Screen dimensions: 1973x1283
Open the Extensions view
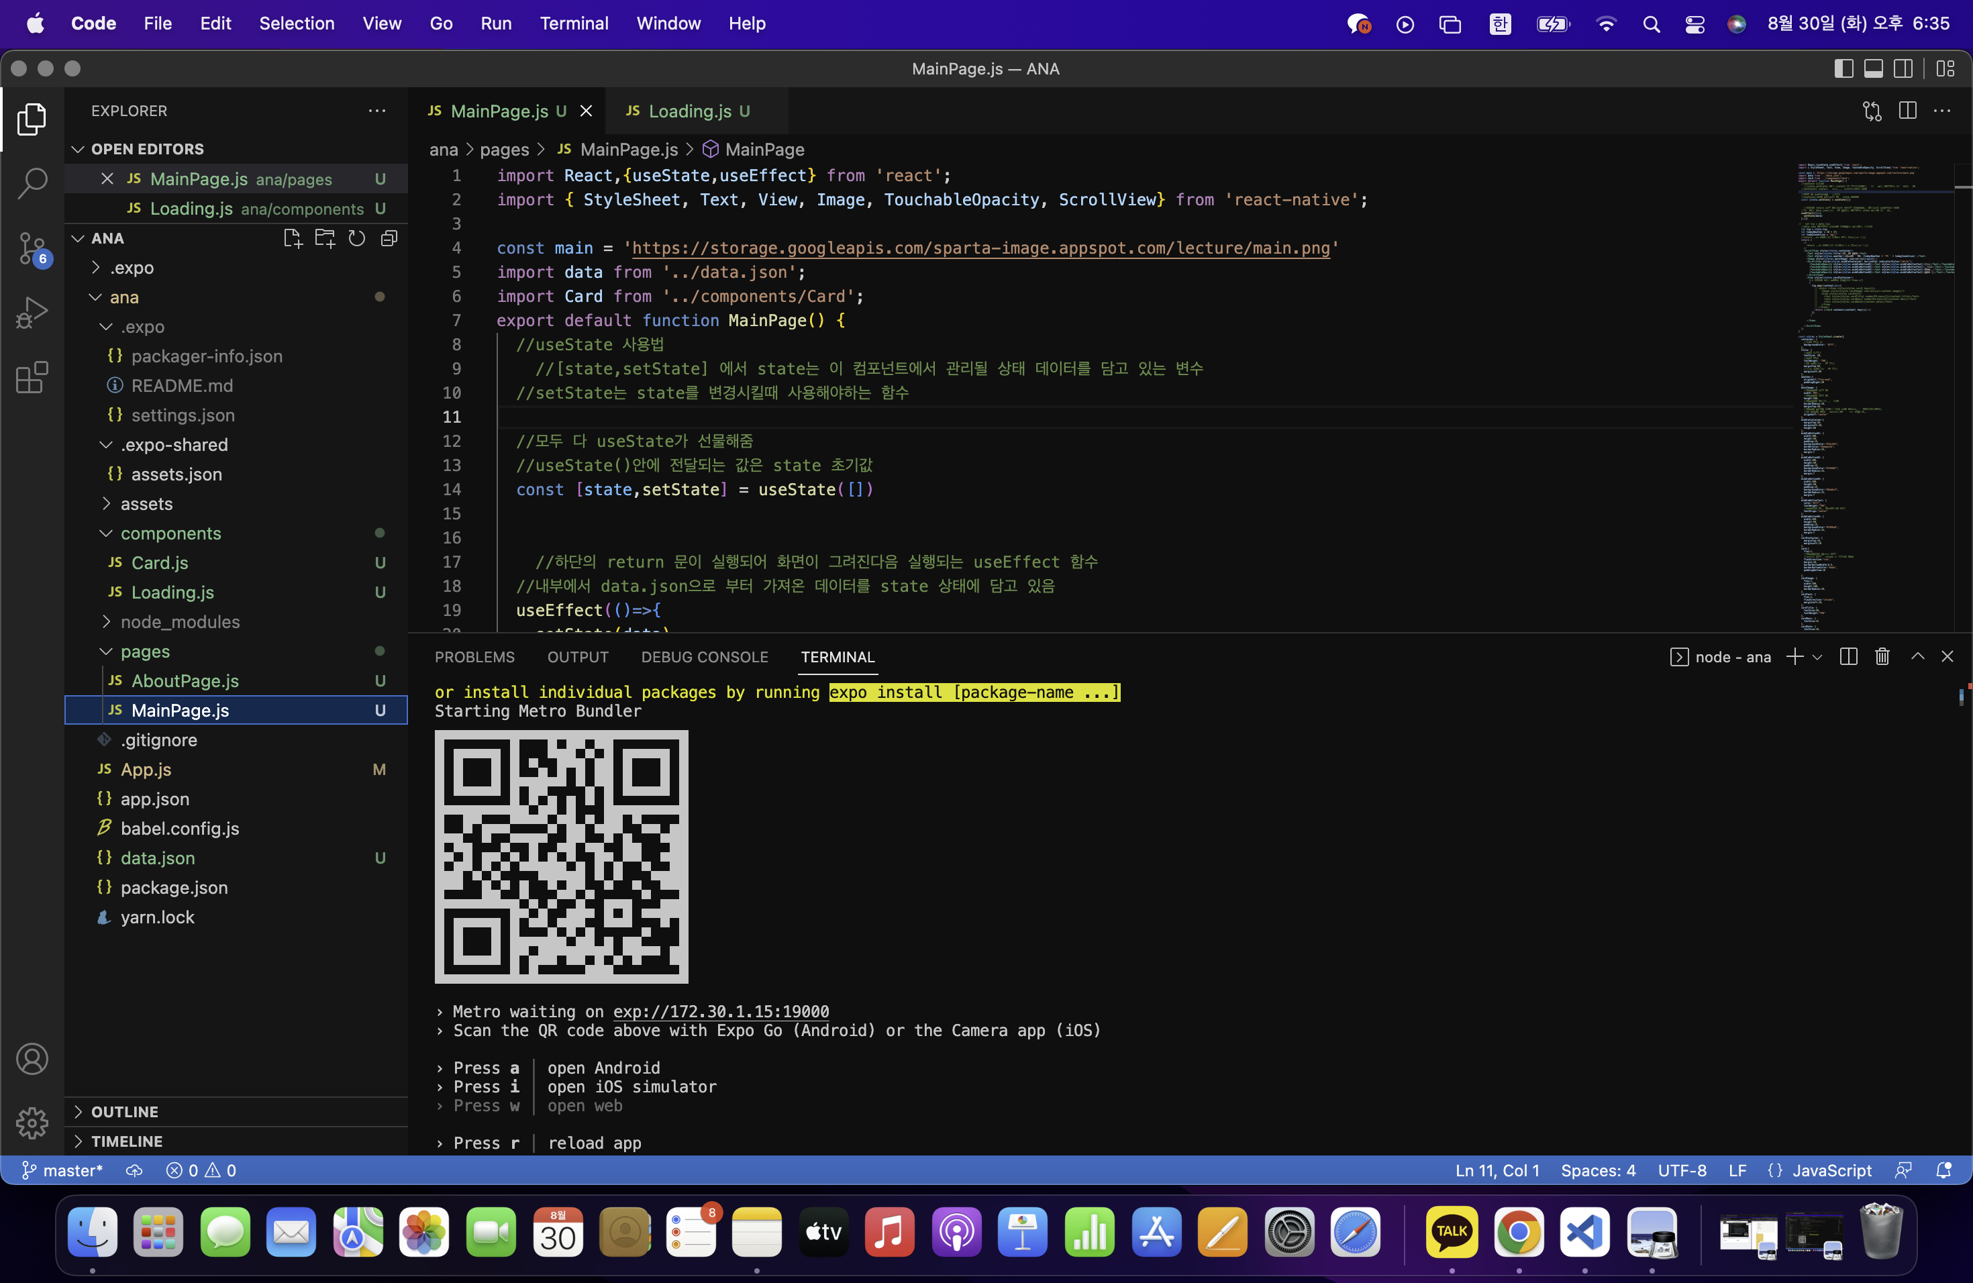tap(32, 378)
